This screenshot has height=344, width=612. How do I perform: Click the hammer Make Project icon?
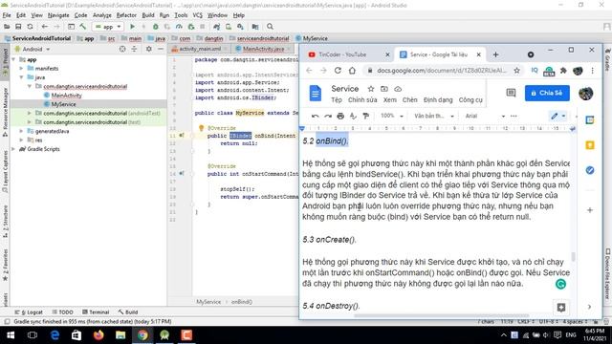coord(83,27)
